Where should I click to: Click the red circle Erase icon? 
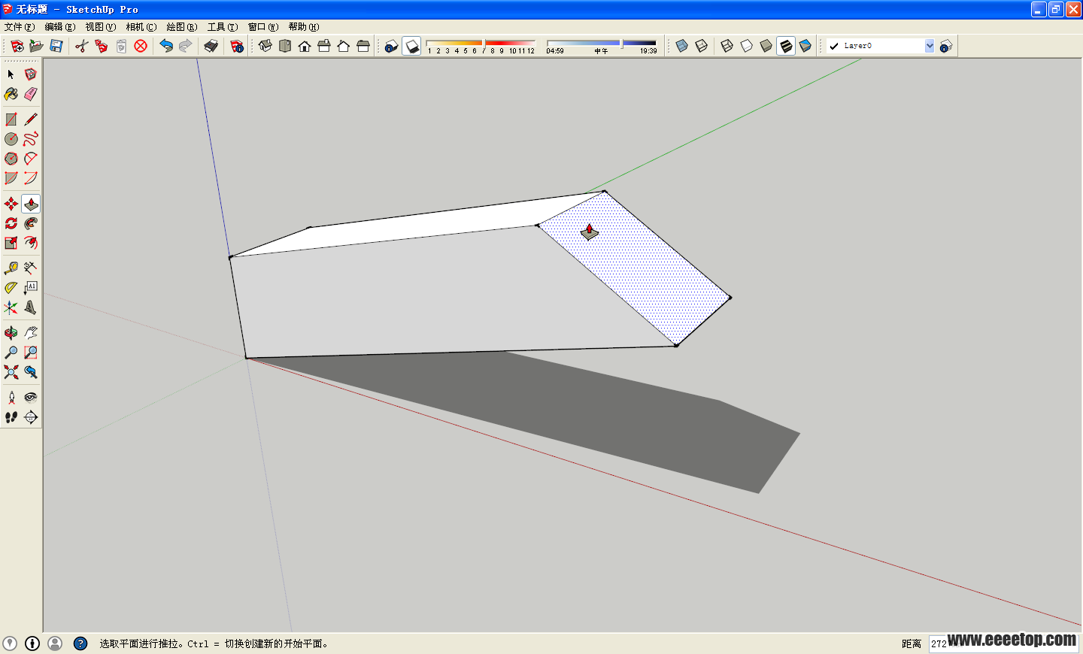point(141,46)
